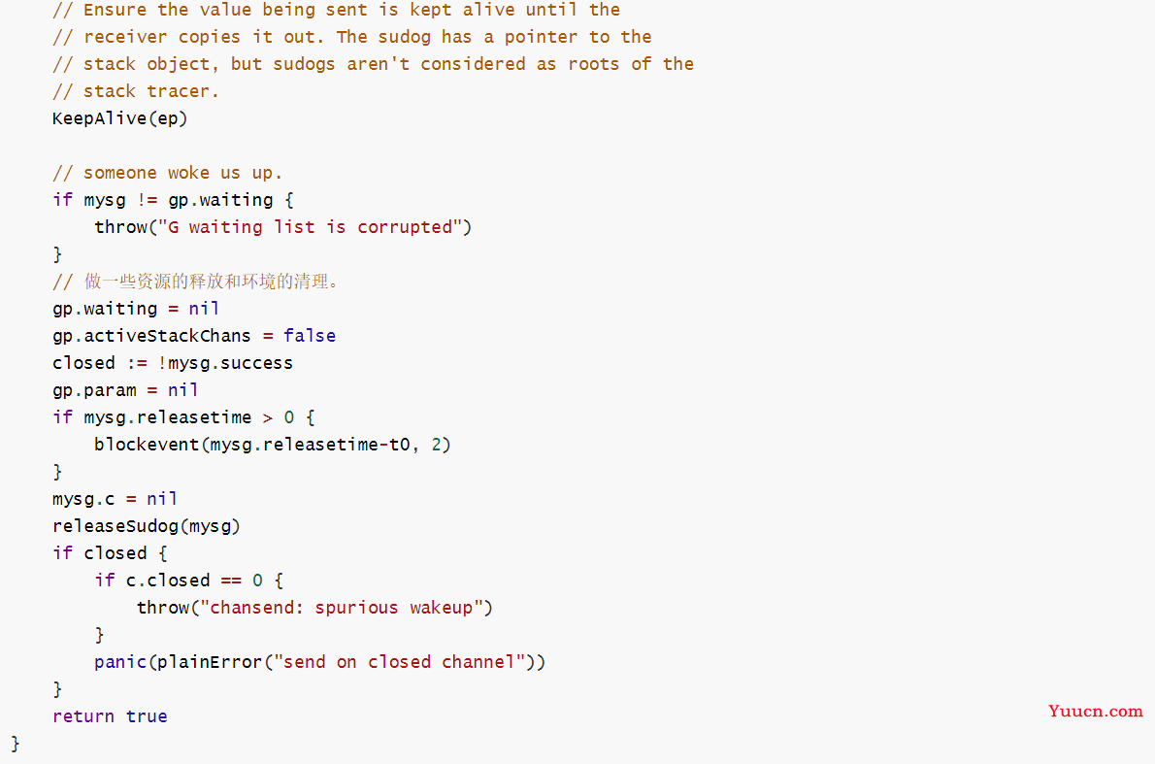1155x764 pixels.
Task: Click the 'gp.waiting = nil' line
Action: click(136, 309)
